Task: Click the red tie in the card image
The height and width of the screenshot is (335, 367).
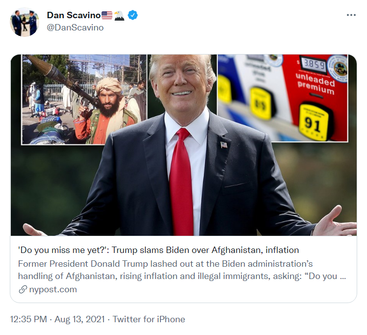Action: click(181, 182)
